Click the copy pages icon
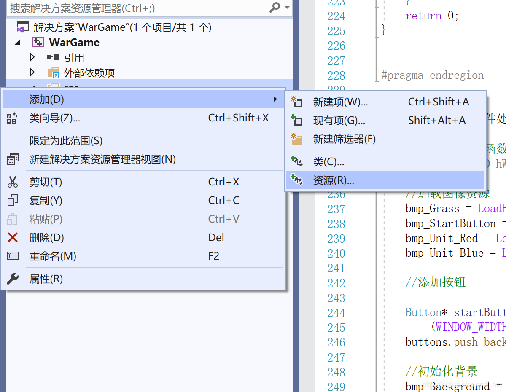The height and width of the screenshot is (392, 506). (13, 200)
